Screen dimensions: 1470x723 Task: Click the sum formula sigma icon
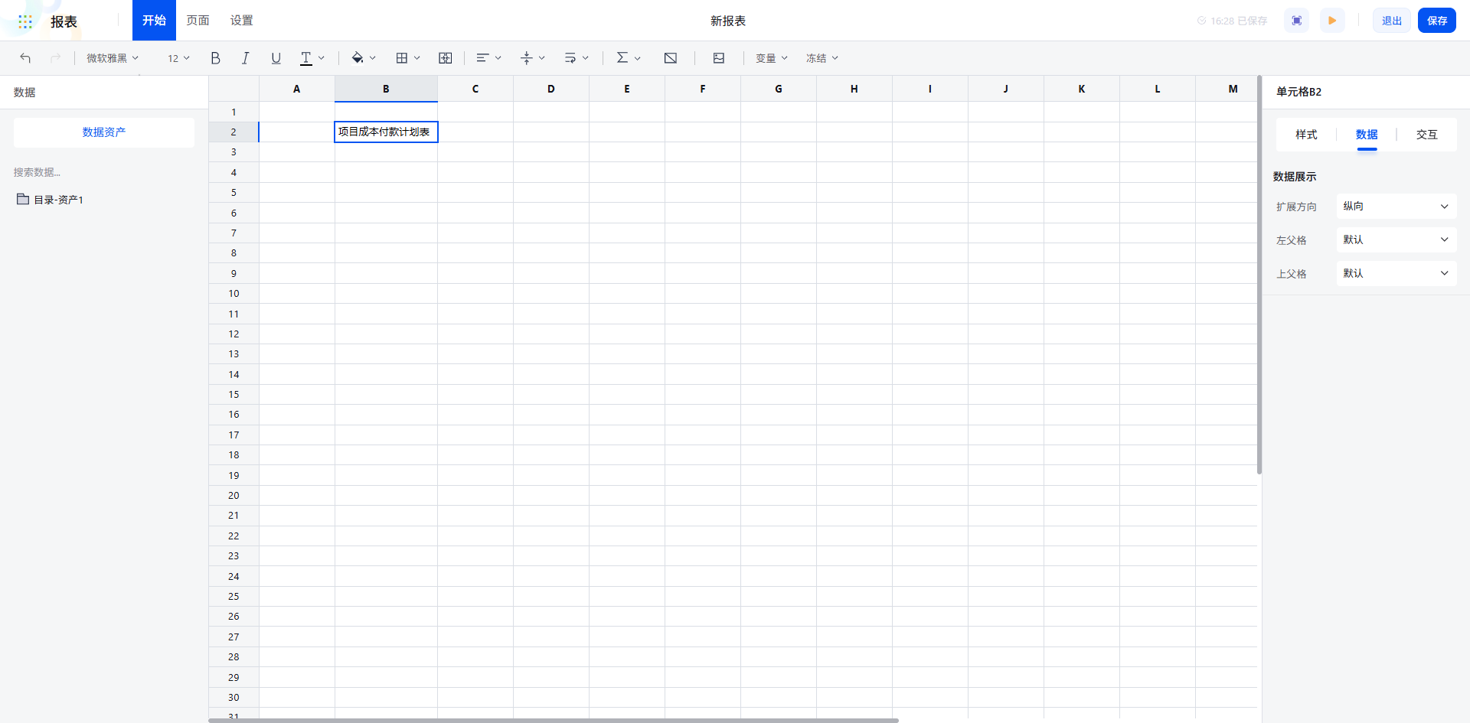[622, 58]
